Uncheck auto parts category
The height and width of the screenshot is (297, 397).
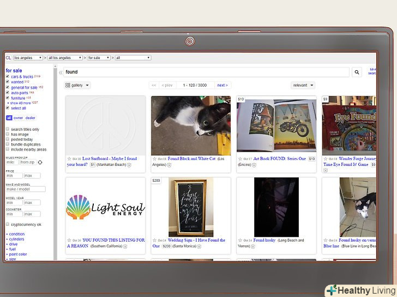tap(8, 92)
